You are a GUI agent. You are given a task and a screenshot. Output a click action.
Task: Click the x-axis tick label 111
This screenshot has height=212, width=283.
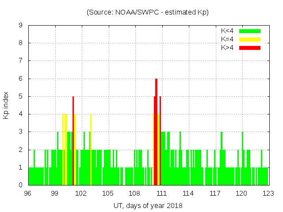161,193
